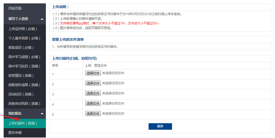This screenshot has width=275, height=138.
Task: Open 其他突出特质（选填） item
Action: [25, 103]
